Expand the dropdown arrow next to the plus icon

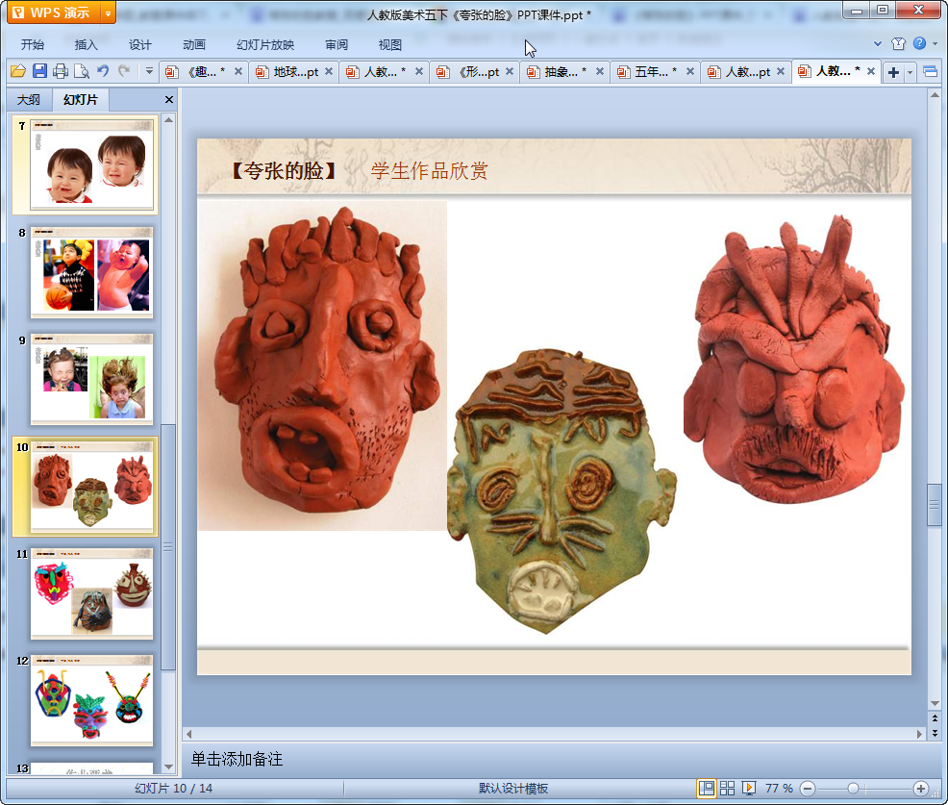tap(910, 73)
